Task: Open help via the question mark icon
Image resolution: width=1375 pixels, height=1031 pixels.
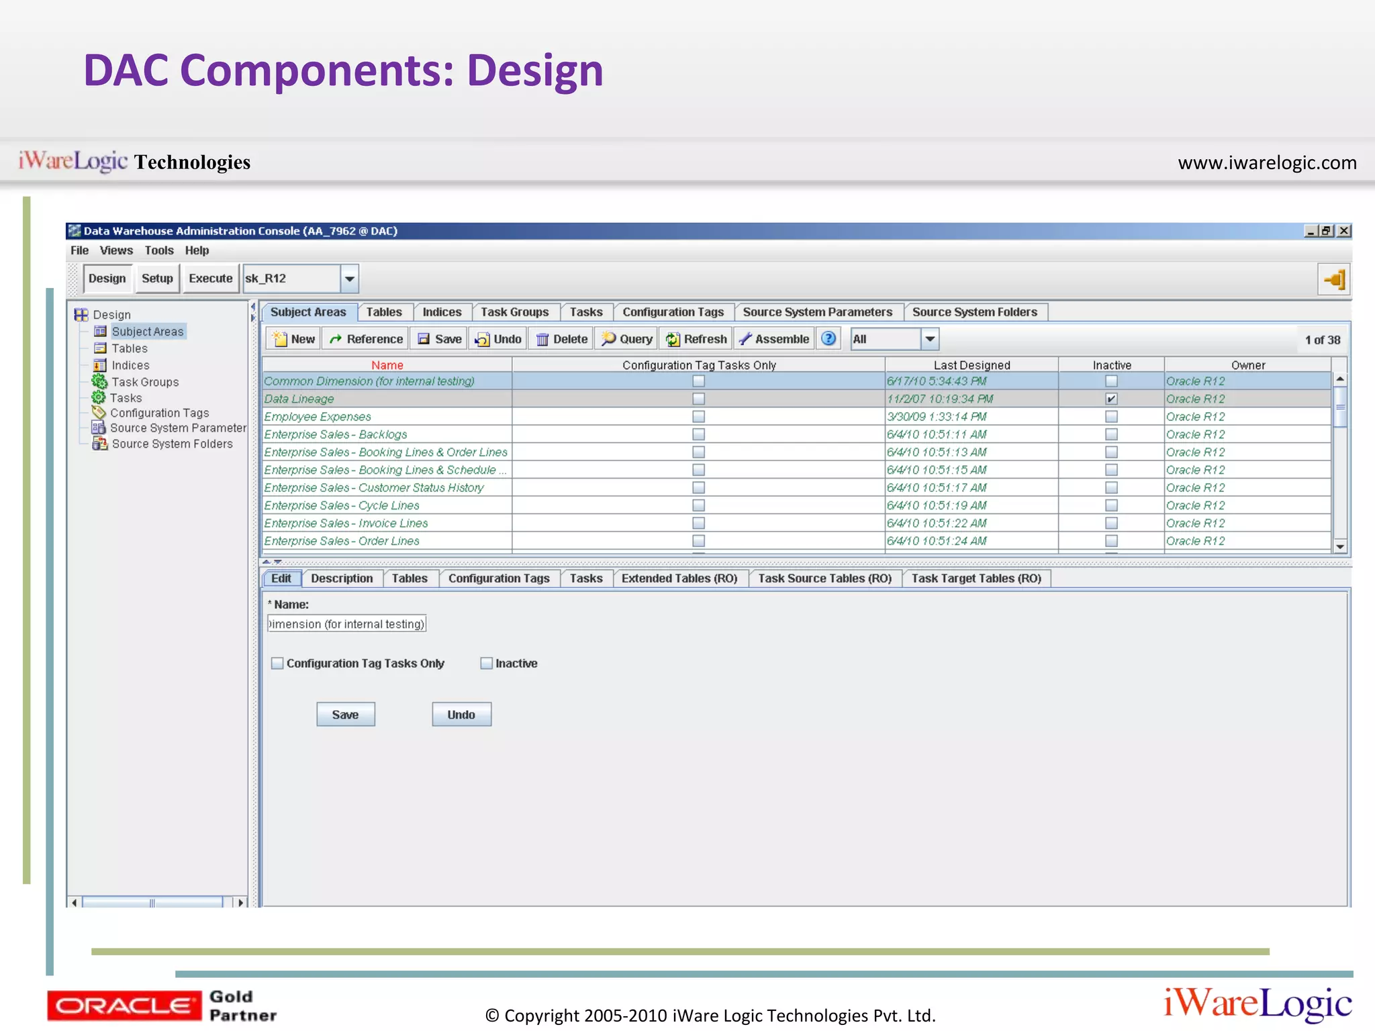Action: (828, 339)
